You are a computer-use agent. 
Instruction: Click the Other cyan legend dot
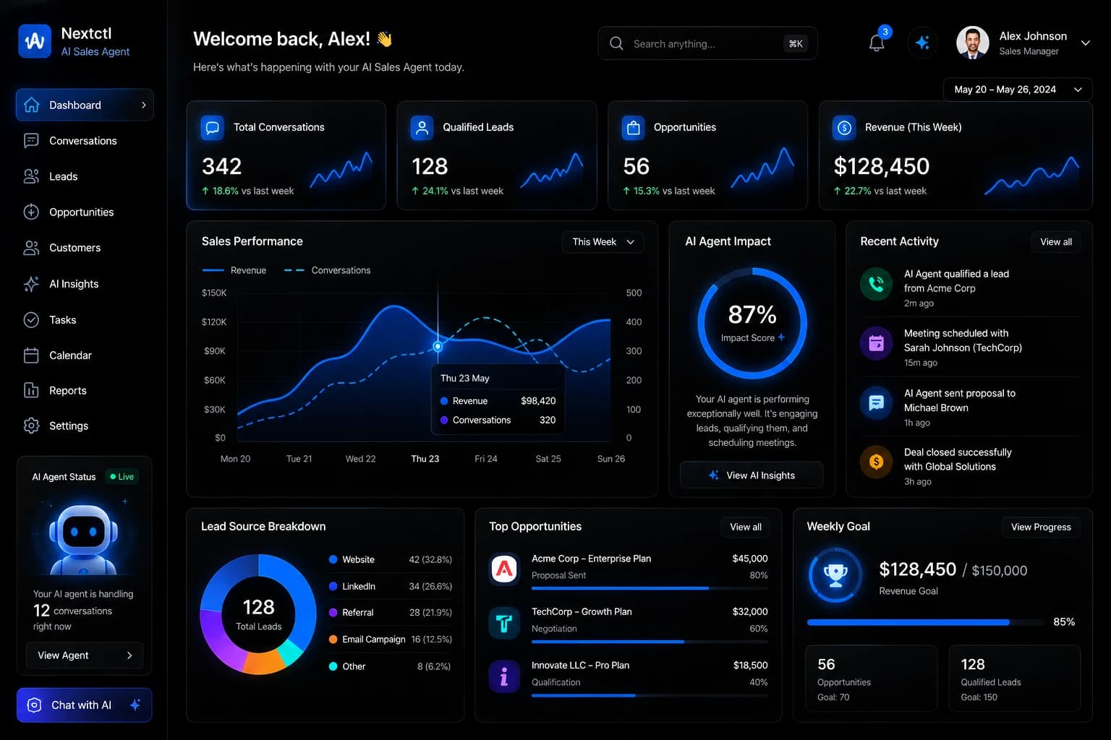(333, 666)
